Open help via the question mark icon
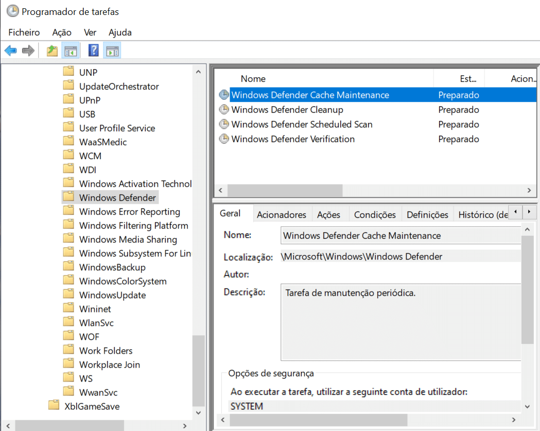 coord(93,50)
